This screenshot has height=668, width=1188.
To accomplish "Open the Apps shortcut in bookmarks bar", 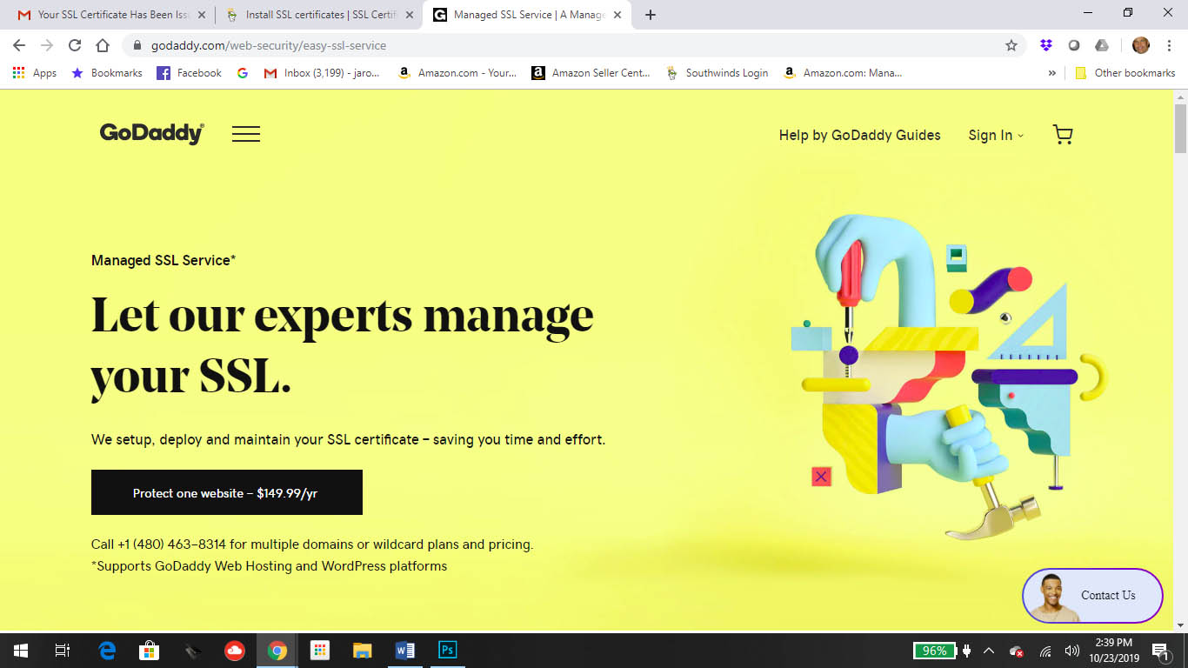I will 35,73.
